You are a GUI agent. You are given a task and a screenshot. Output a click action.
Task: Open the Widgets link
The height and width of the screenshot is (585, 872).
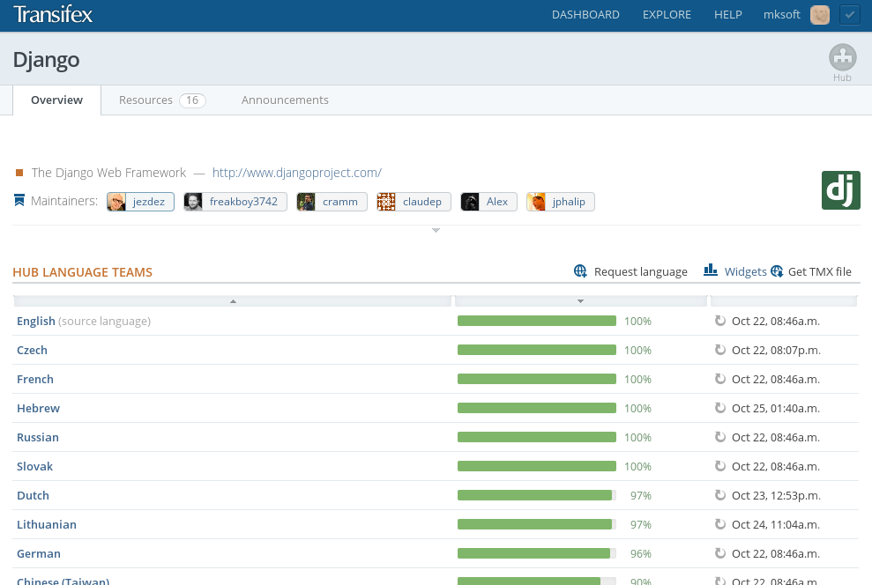[745, 271]
